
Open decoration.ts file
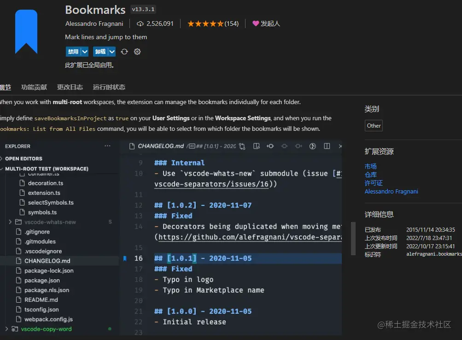(x=46, y=183)
